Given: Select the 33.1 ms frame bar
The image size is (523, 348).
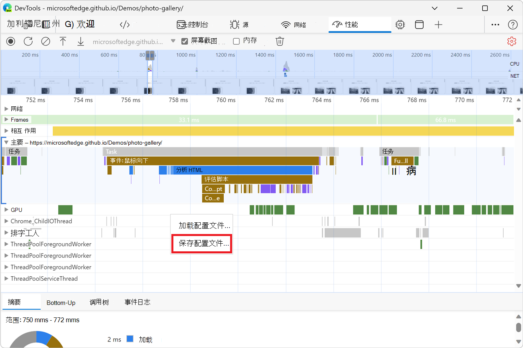Looking at the screenshot, I should point(189,120).
